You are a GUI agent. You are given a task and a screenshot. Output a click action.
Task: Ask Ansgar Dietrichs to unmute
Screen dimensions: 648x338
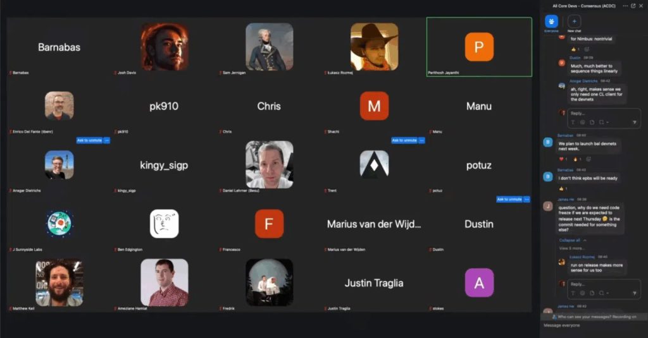point(89,140)
